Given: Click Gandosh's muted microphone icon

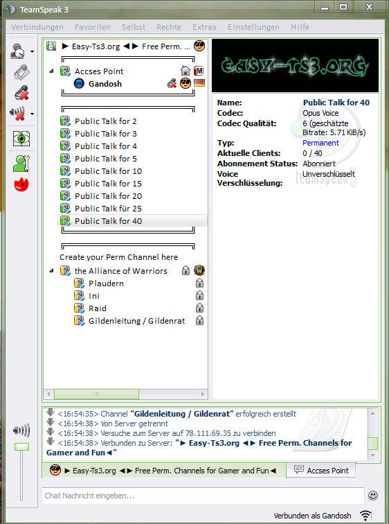Looking at the screenshot, I should (x=172, y=83).
